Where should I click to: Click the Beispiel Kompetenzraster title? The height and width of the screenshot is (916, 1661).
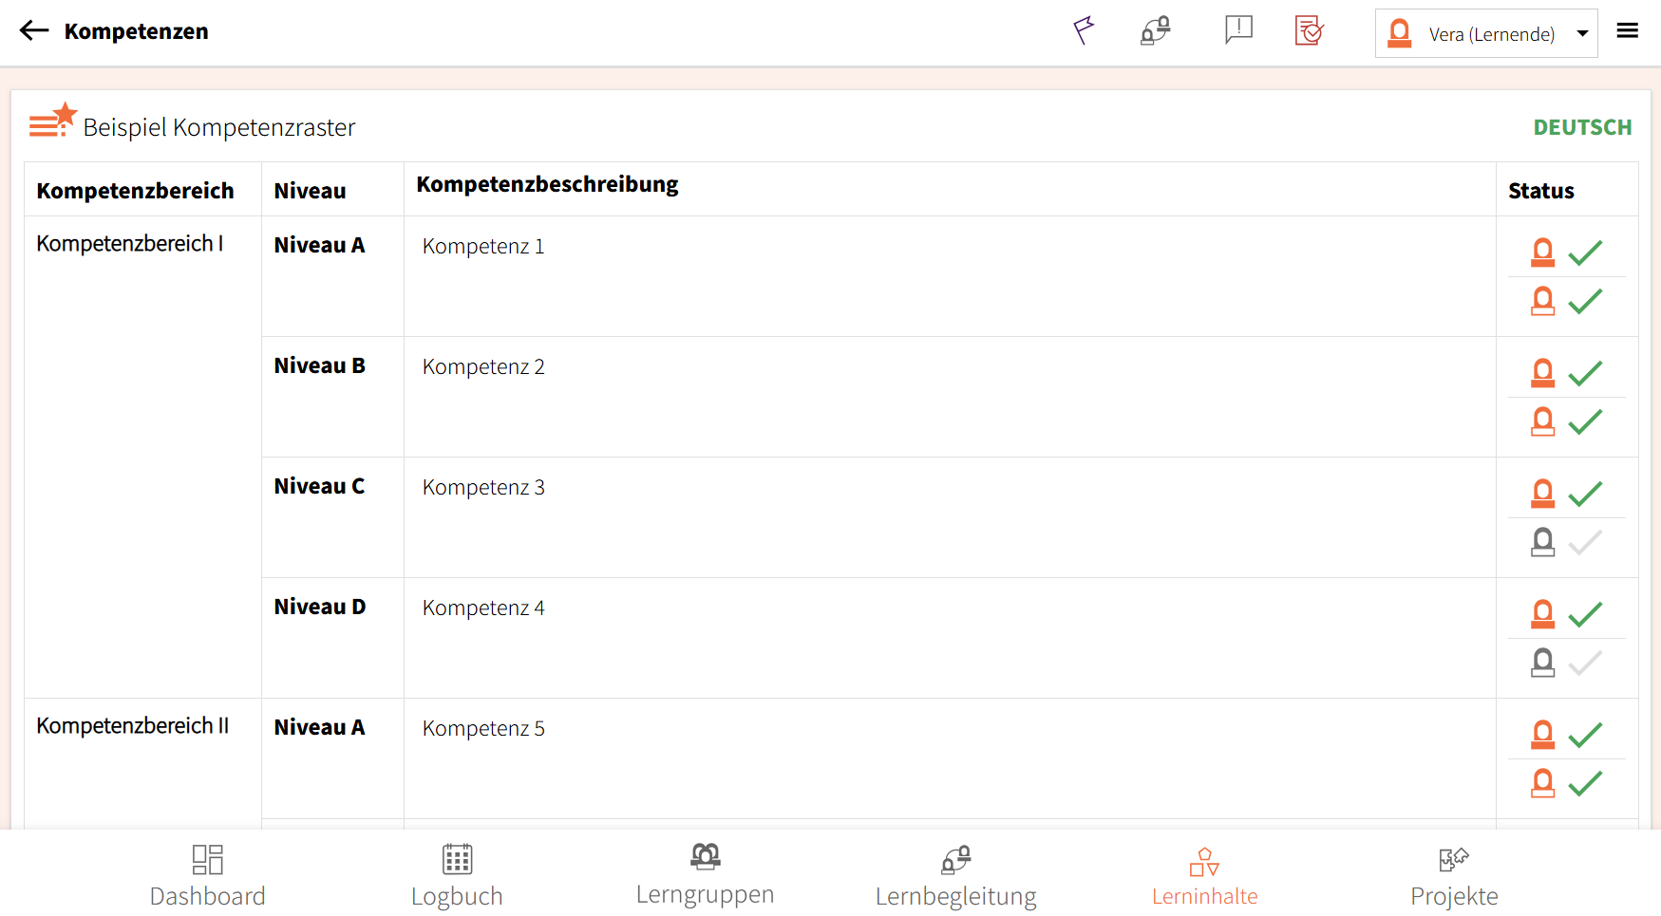coord(219,128)
